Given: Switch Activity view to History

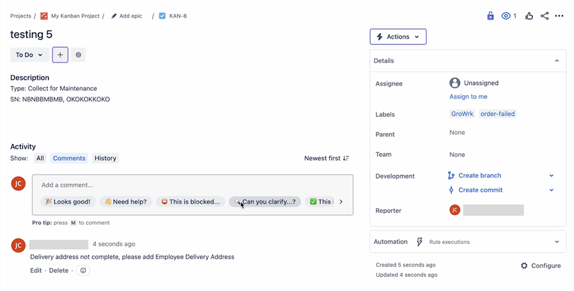Looking at the screenshot, I should pos(105,158).
